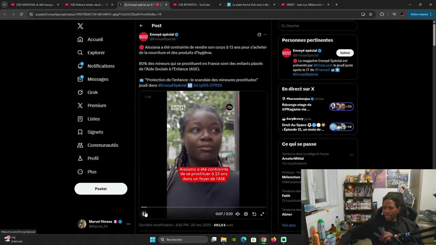
Task: Pause the video playback
Action: pos(144,214)
